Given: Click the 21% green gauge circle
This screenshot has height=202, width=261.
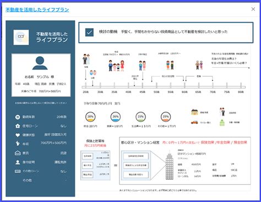Looking at the screenshot, I should pyautogui.click(x=140, y=117).
